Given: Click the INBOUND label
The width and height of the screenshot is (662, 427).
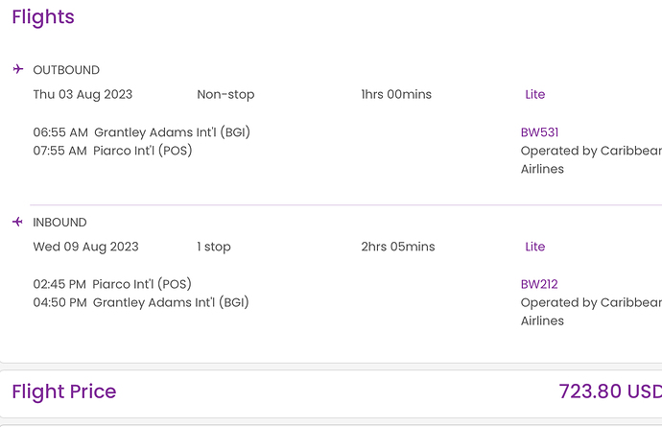Looking at the screenshot, I should [x=59, y=223].
